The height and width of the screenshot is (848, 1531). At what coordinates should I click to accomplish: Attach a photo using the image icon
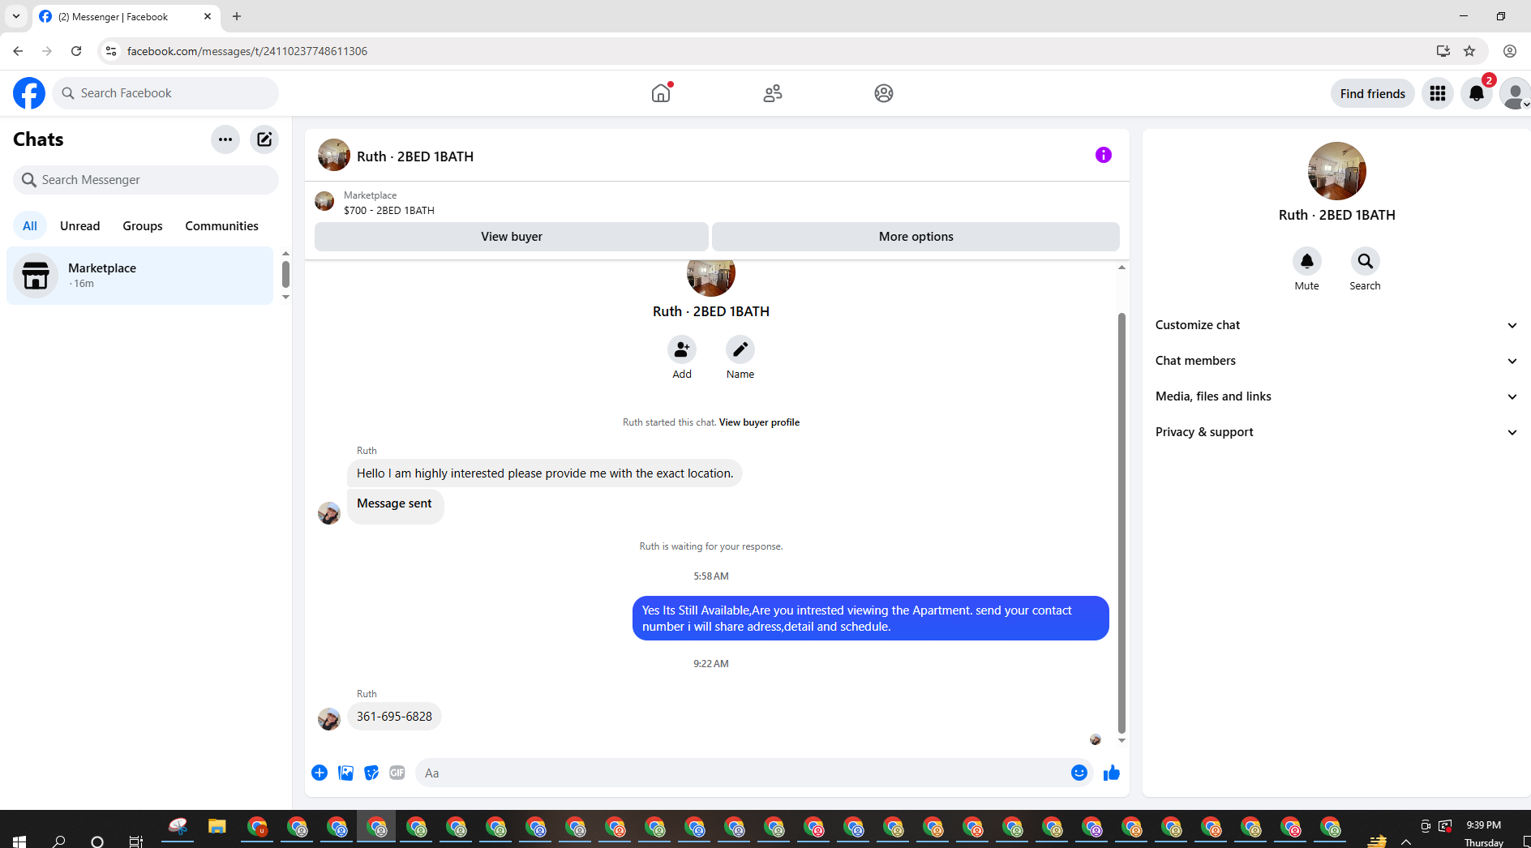tap(345, 773)
